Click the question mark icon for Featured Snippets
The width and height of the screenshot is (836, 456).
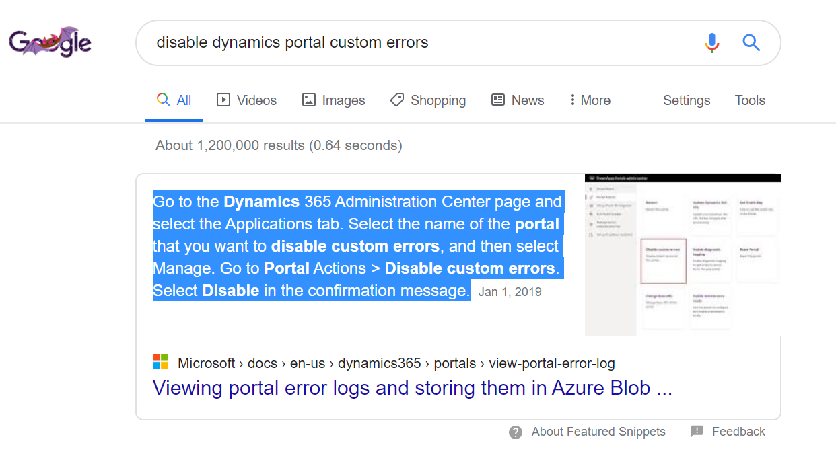pyautogui.click(x=516, y=432)
